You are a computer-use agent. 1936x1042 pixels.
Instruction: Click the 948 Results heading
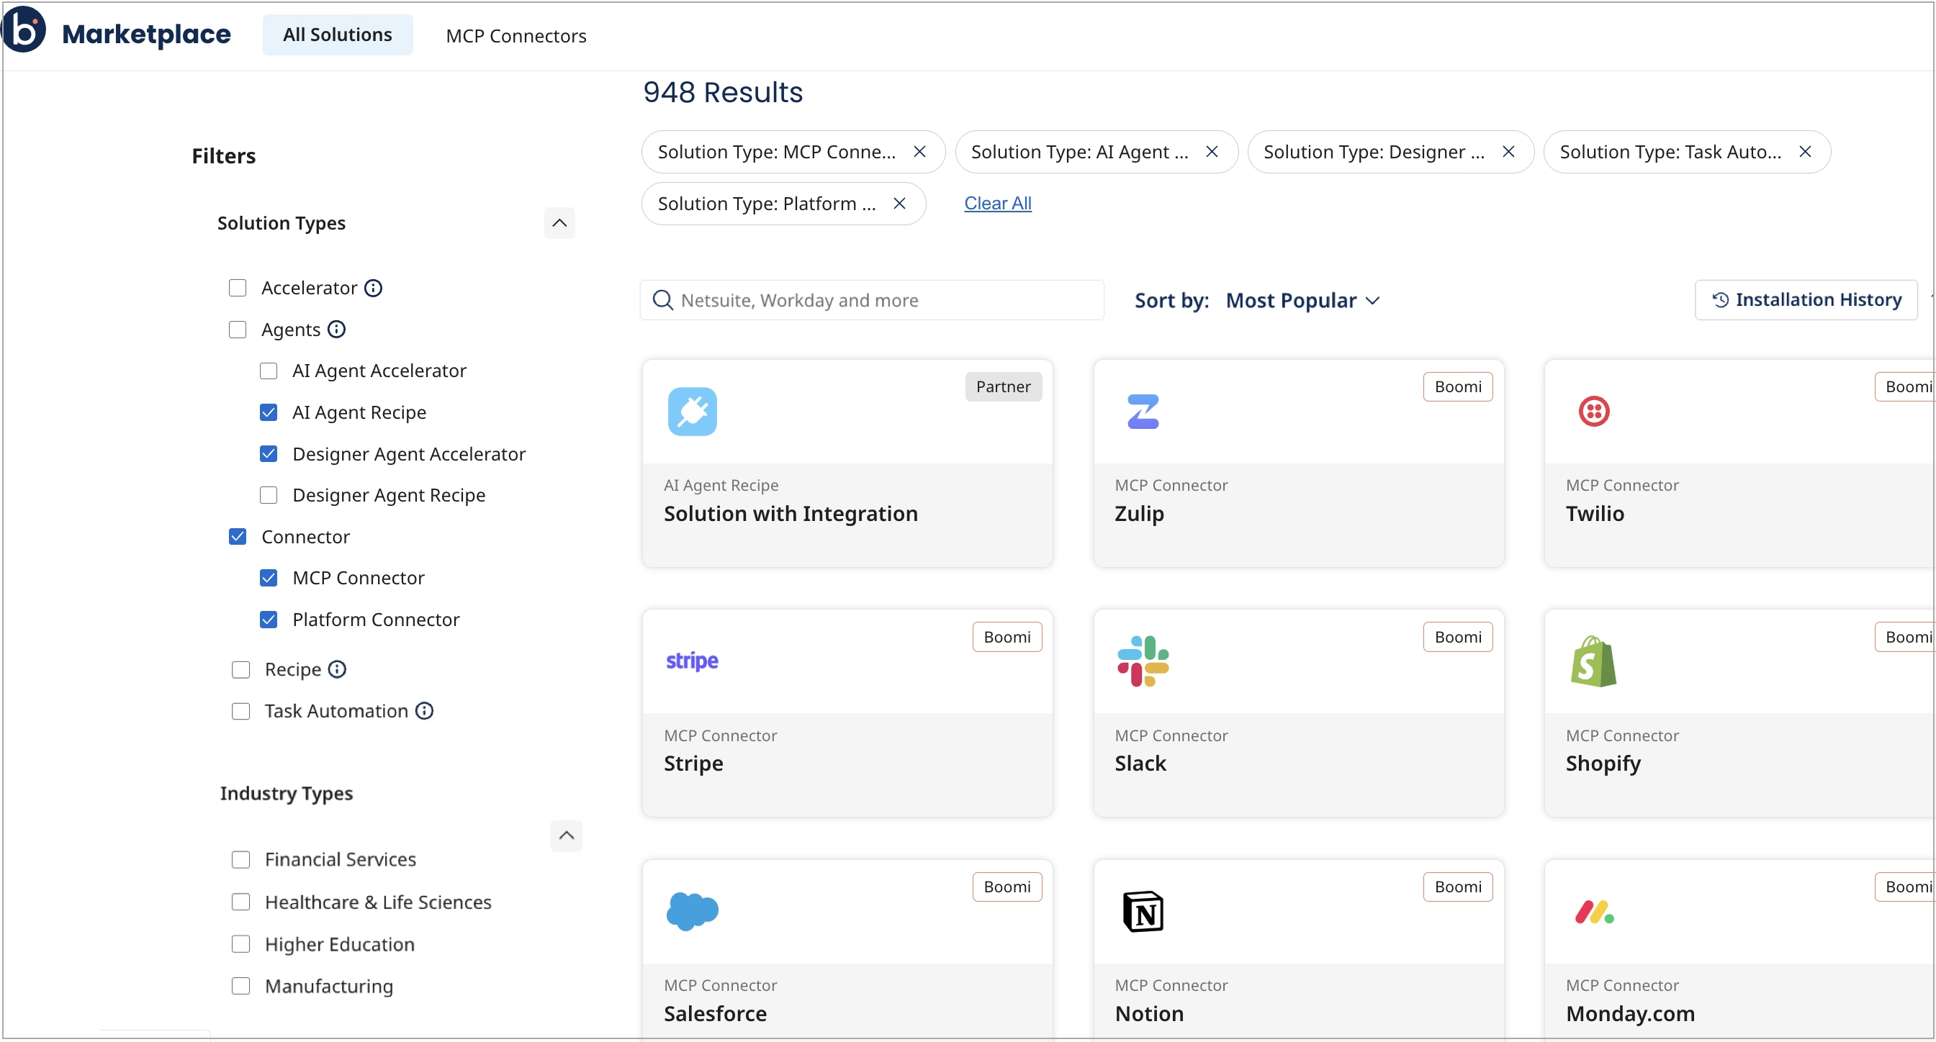coord(723,92)
